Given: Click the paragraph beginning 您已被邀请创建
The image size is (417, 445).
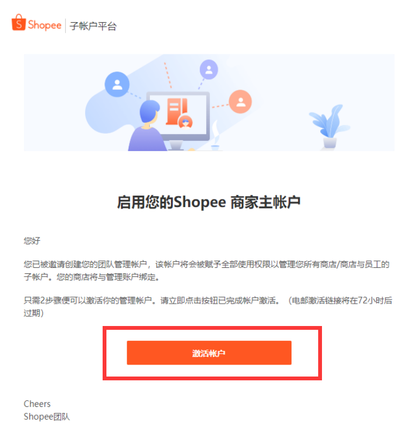Looking at the screenshot, I should pyautogui.click(x=206, y=271).
